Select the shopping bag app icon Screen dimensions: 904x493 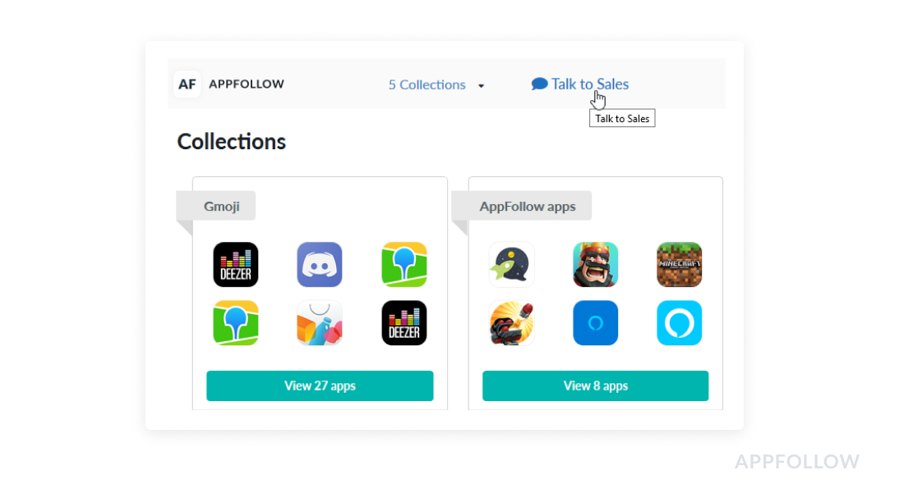point(320,322)
